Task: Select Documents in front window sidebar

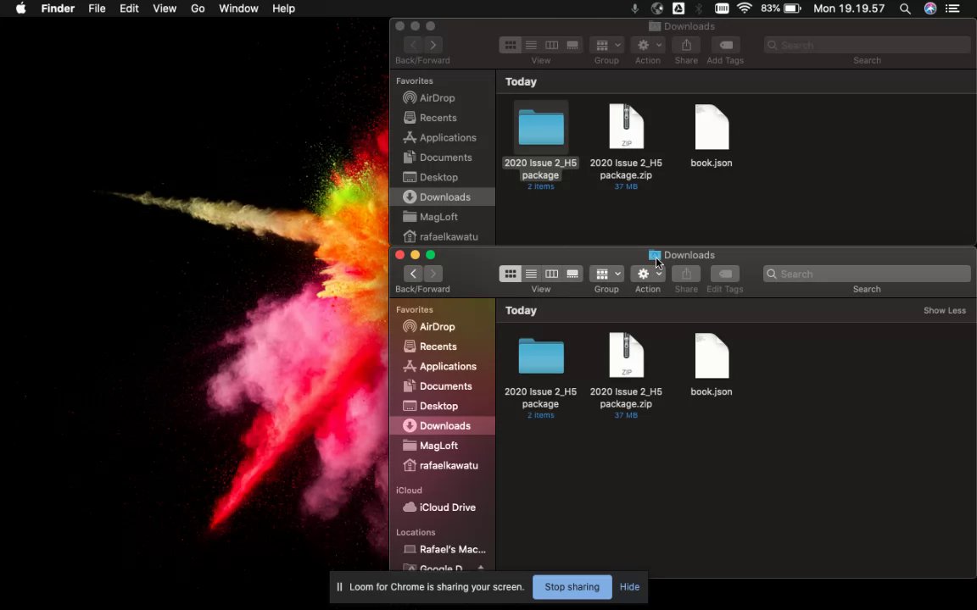Action: pos(442,386)
